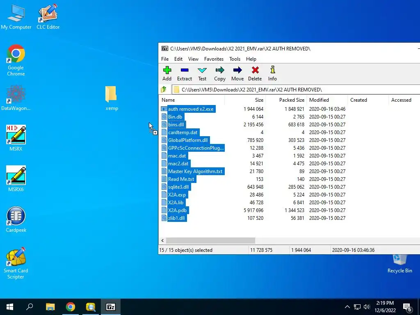Open the Edit menu

pos(178,59)
